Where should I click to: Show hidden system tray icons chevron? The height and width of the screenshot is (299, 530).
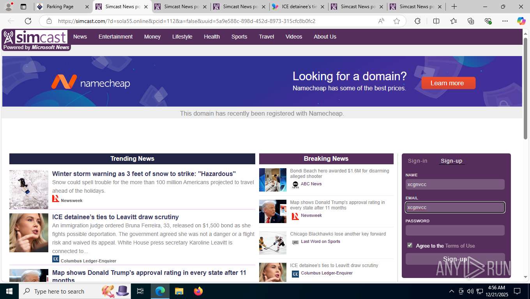point(452,291)
